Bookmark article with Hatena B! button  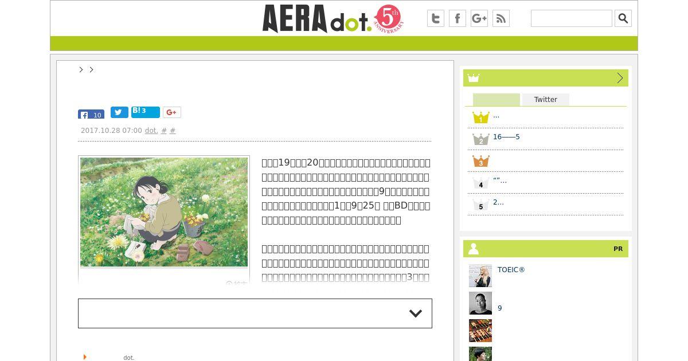146,112
